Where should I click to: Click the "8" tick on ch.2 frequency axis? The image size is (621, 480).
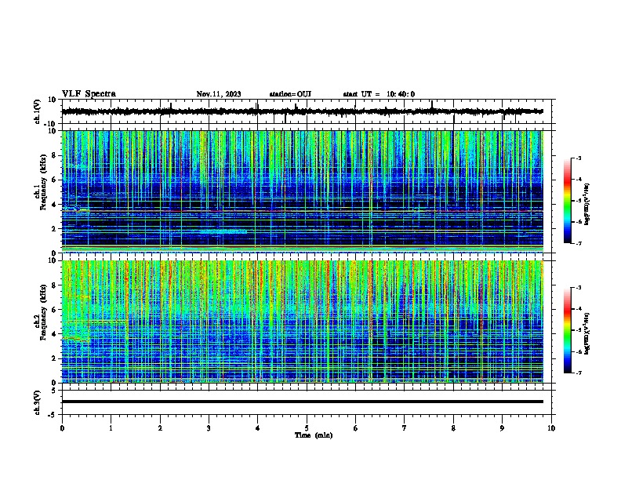pyautogui.click(x=54, y=285)
